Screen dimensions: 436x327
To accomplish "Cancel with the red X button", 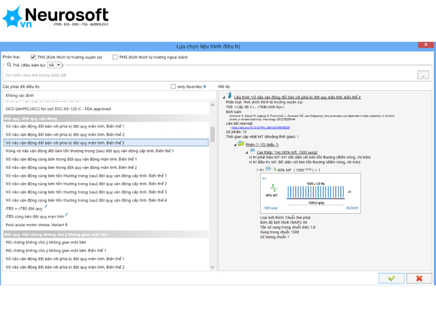I will (419, 278).
